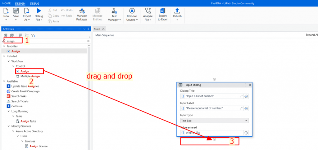Click add-activity plus above Input Dialog
The width and height of the screenshot is (318, 150).
click(214, 79)
